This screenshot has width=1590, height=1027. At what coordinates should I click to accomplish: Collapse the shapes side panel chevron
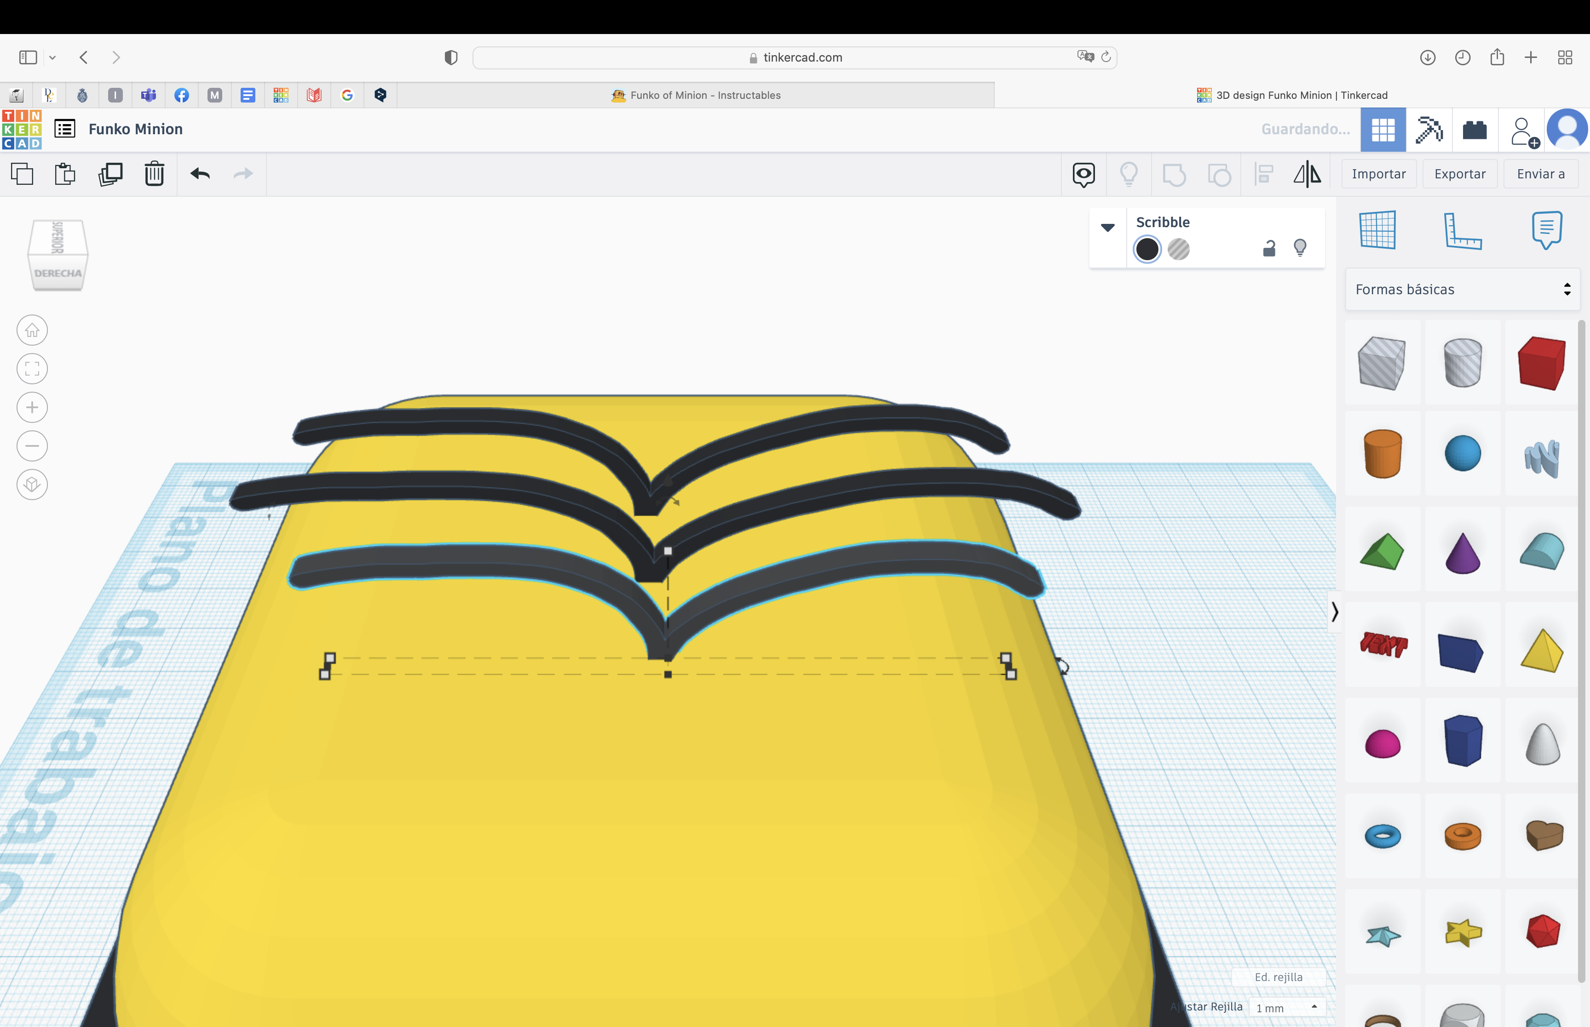(x=1335, y=612)
